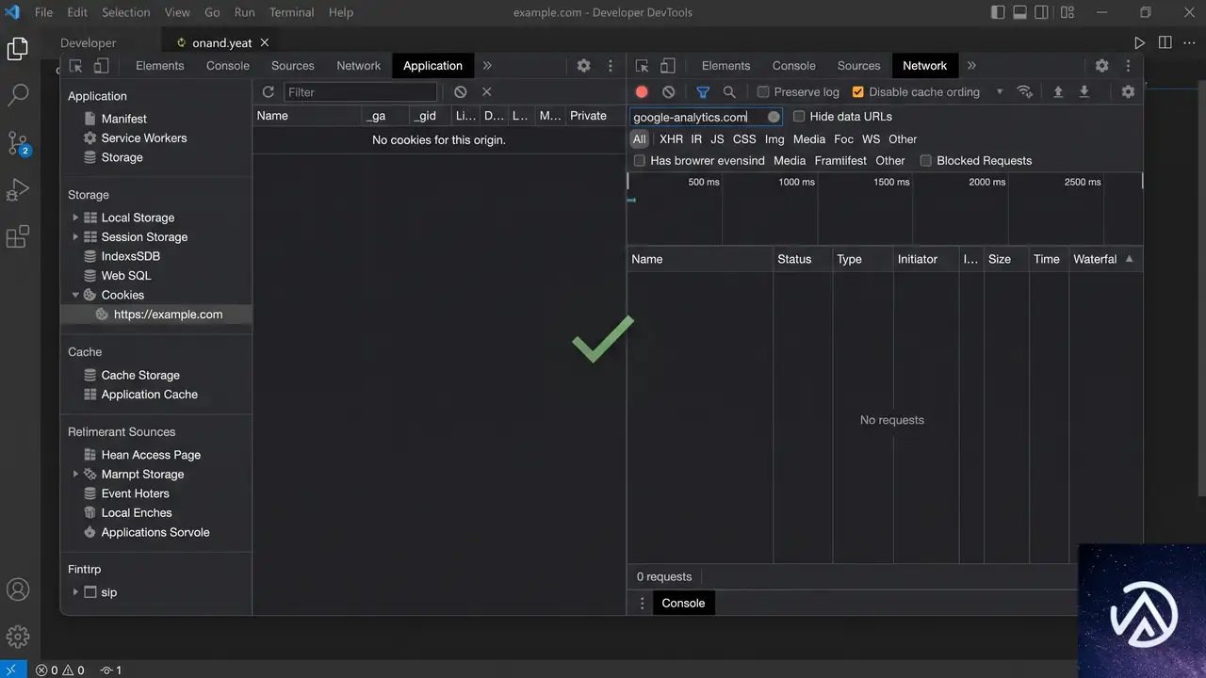
Task: Open the network search magnifier icon
Action: pos(729,92)
